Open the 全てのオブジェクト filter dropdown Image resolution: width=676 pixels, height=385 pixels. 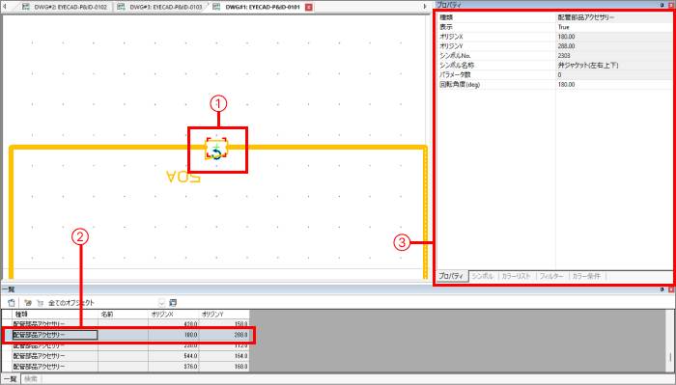[161, 303]
